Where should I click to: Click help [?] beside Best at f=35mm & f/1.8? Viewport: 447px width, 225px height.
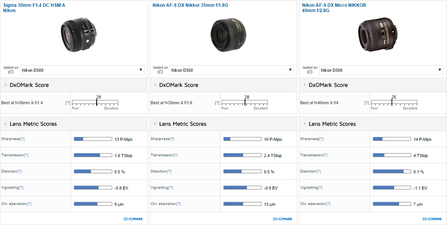(217, 103)
